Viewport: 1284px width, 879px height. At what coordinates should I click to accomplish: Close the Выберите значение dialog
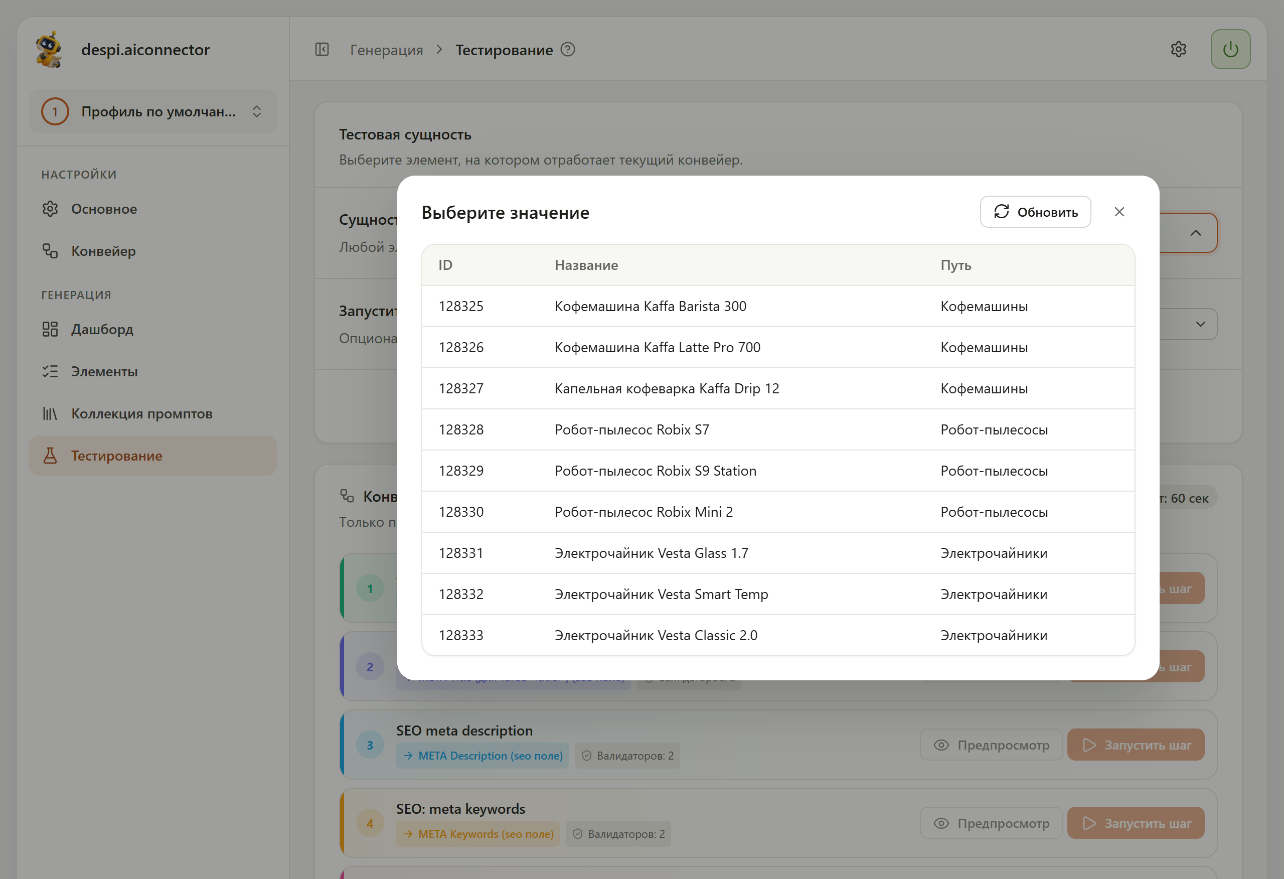[x=1119, y=212]
